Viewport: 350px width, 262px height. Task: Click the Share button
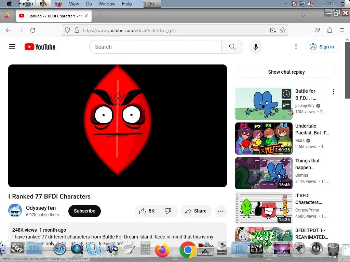point(196,211)
